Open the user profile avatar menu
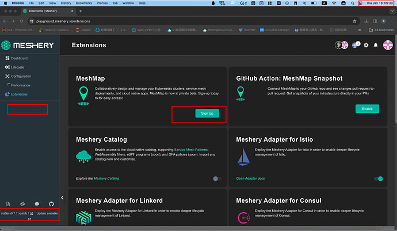Viewport: 397px width, 231px height. click(388, 45)
